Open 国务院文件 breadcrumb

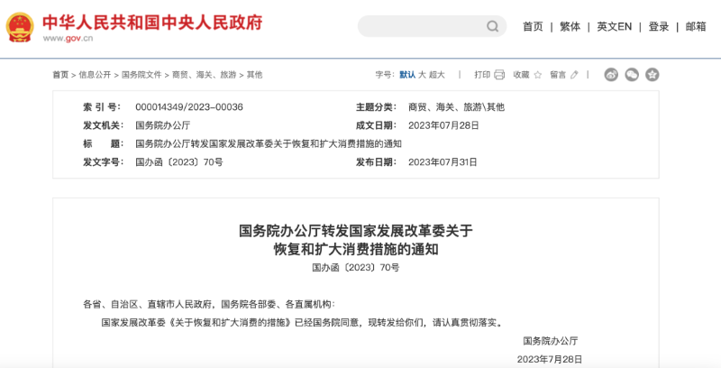pos(141,75)
